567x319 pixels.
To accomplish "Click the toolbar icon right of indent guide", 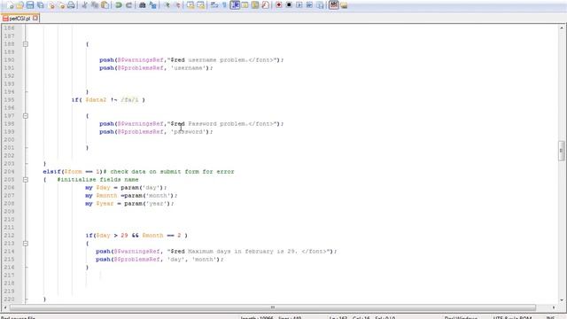I will coord(245,5).
